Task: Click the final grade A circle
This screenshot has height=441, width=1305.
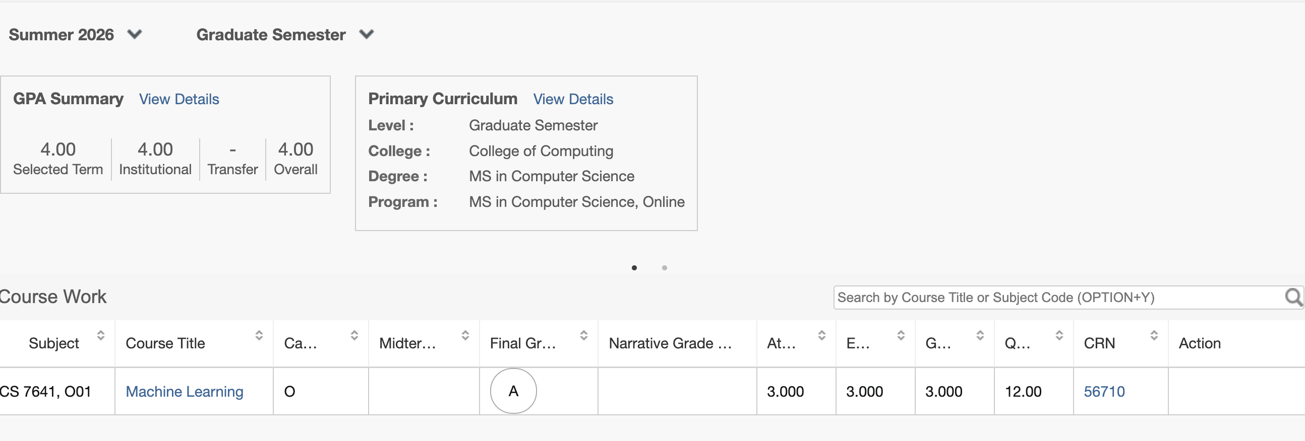Action: tap(513, 391)
